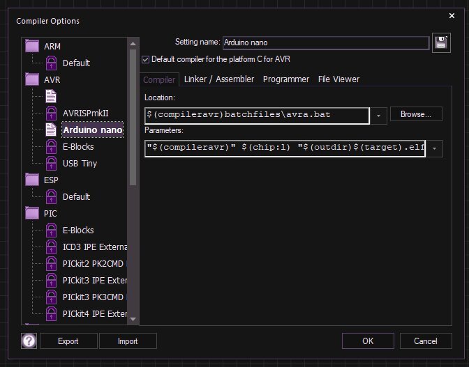Viewport: 469px width, 367px height.
Task: Save the setting with floppy disk icon
Action: [441, 42]
